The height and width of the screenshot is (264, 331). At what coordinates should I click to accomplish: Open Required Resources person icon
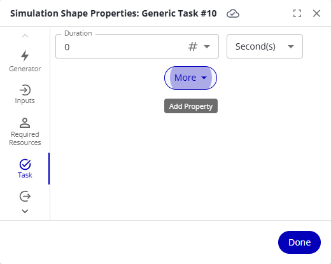[25, 123]
